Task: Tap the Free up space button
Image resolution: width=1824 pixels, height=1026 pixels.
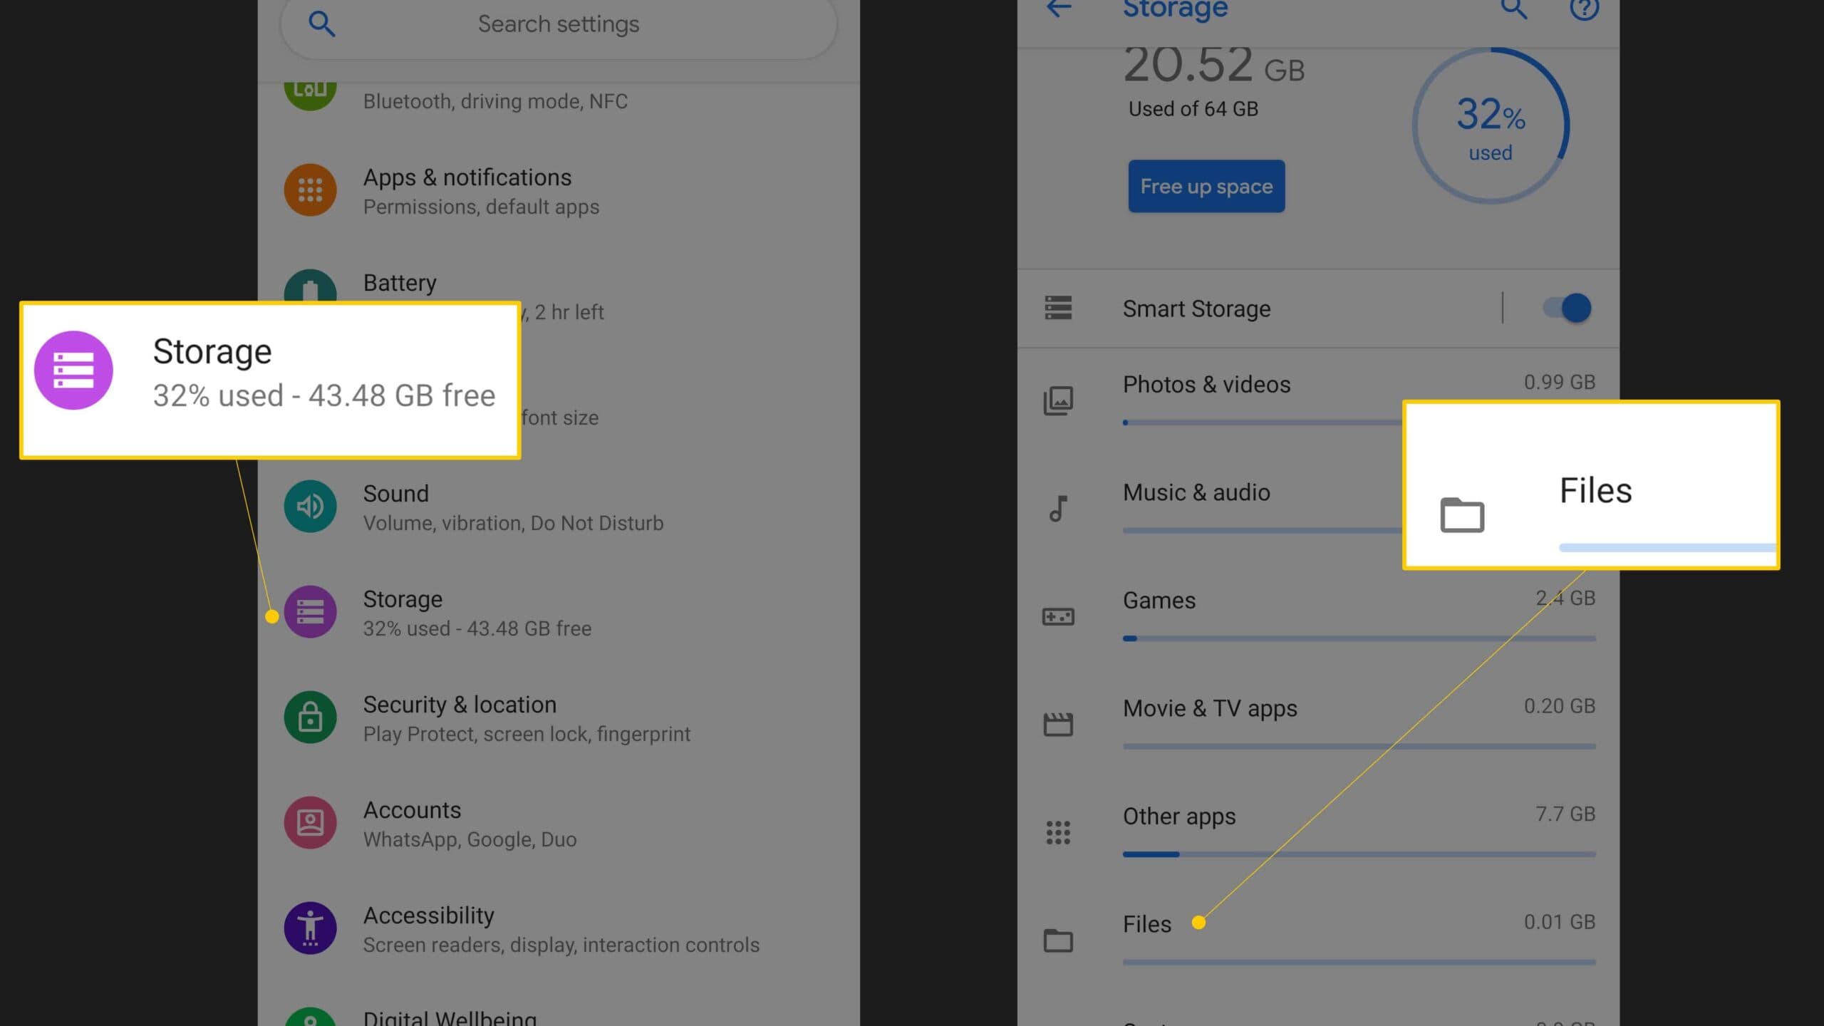Action: pyautogui.click(x=1206, y=186)
